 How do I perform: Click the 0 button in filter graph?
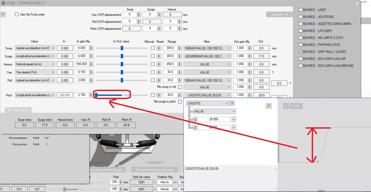(x=286, y=106)
